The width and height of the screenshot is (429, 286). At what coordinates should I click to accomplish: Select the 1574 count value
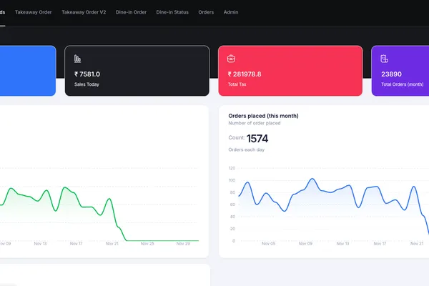click(x=257, y=139)
